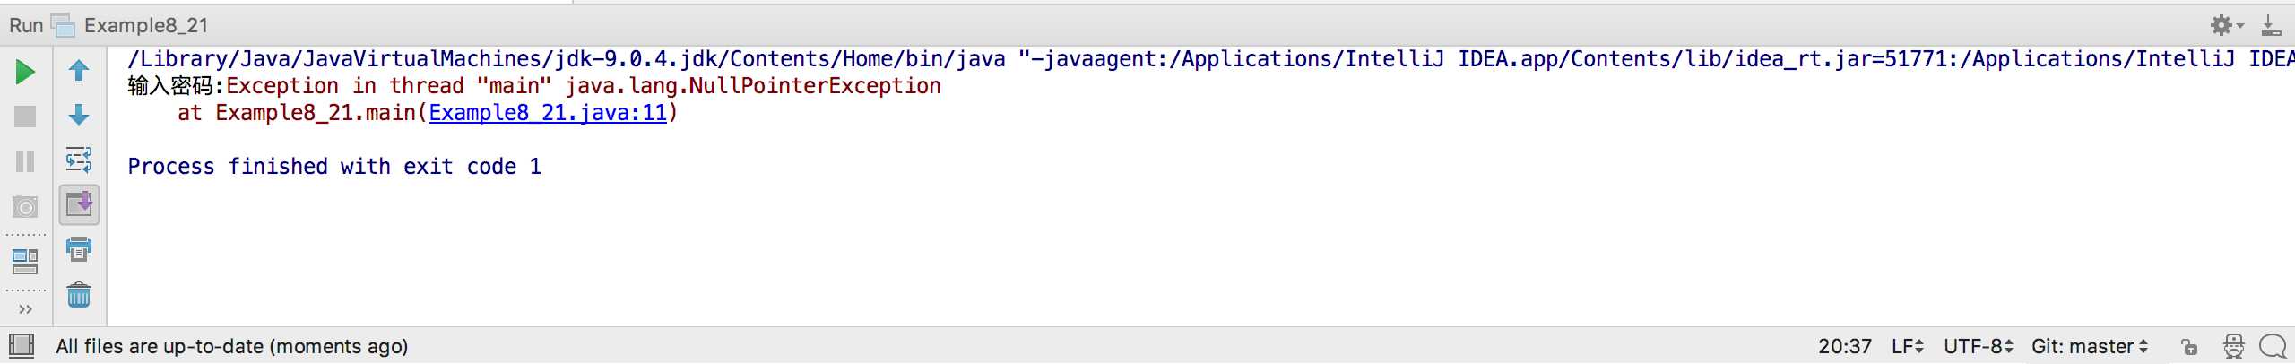Open the Git: master branch menu
Screen dimensions: 2295x364
(2089, 347)
